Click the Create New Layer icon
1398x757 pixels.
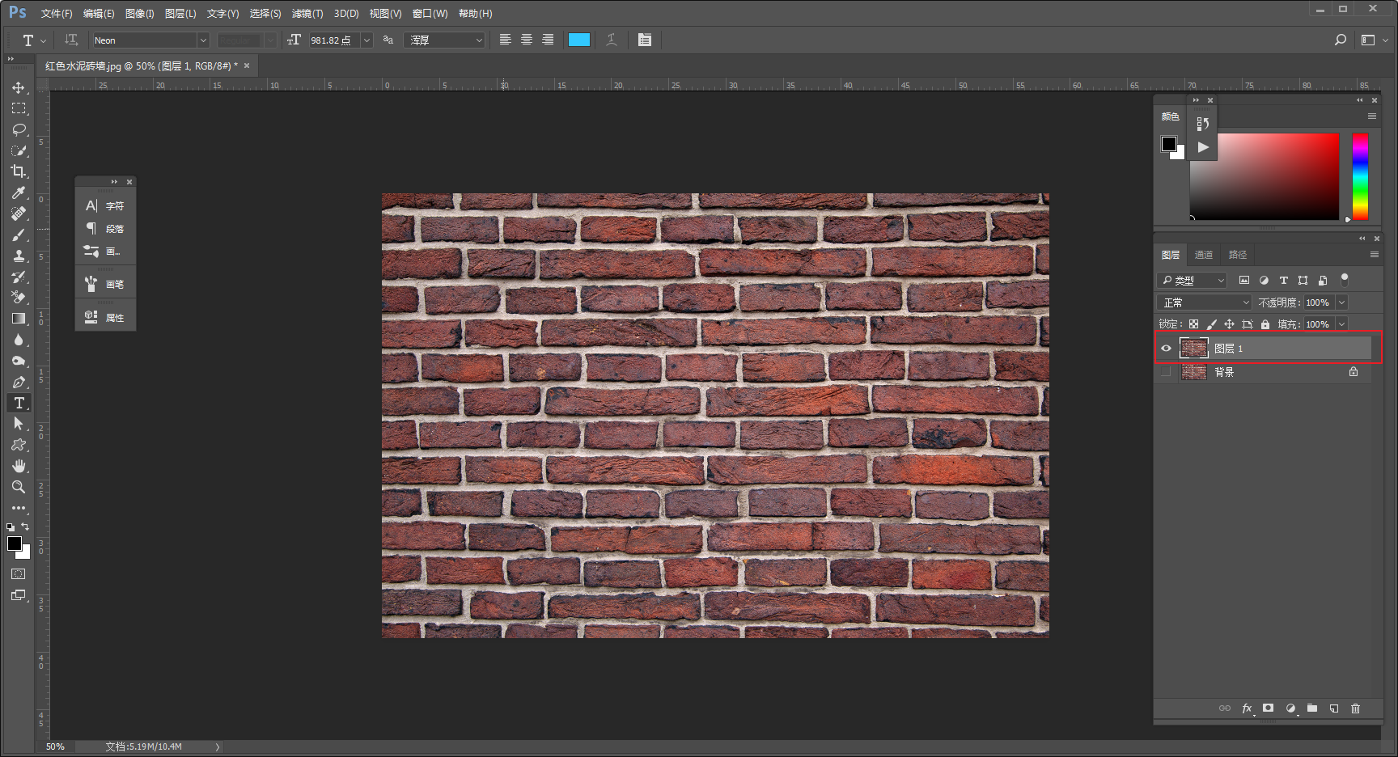(1334, 708)
